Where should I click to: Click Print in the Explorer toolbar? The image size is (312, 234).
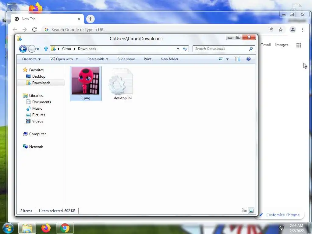click(148, 59)
